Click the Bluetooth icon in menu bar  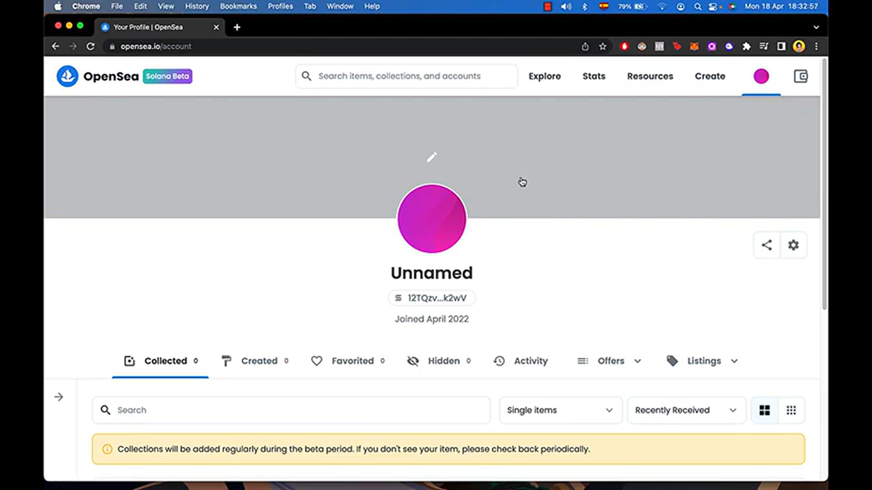pos(585,6)
